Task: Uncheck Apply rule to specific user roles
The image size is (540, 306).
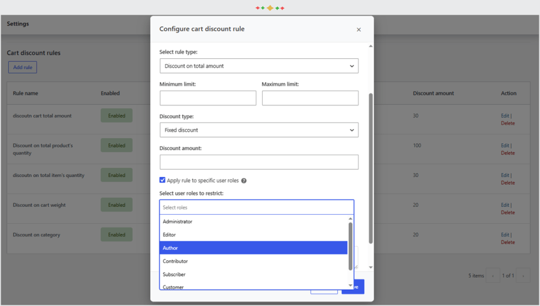Action: 162,180
